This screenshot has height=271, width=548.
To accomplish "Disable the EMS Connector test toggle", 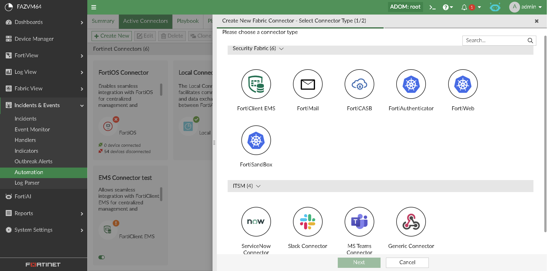I will (x=102, y=257).
